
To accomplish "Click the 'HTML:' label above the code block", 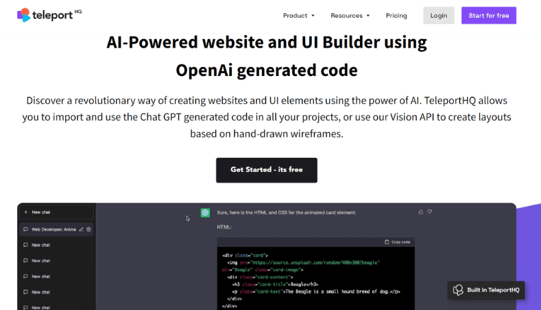I will 224,227.
